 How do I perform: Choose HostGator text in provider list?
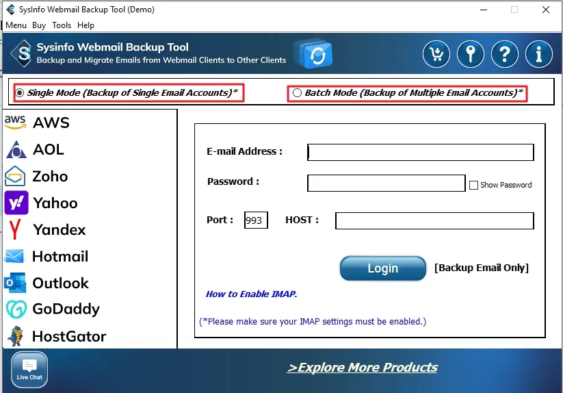pos(69,337)
